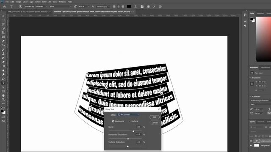Click OK in Warp Text dialog
Screen dimensions: 271x152
point(155,117)
